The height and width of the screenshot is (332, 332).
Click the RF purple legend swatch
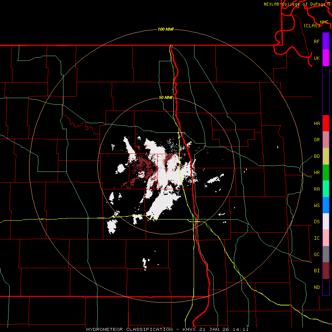coord(326,41)
